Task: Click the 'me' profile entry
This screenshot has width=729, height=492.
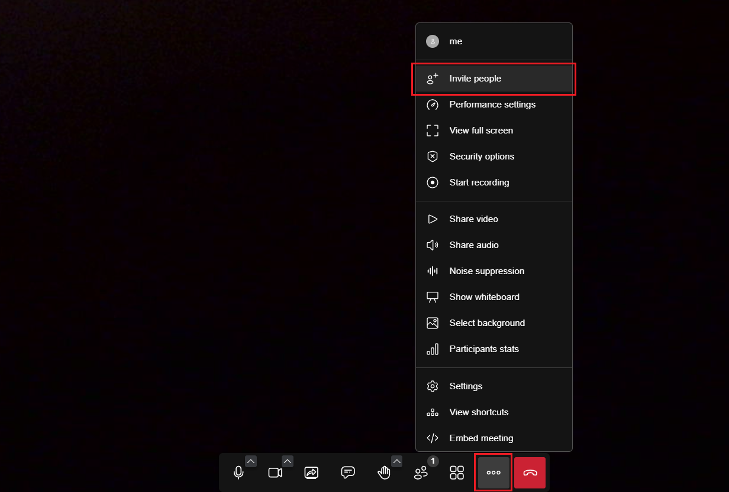Action: [x=456, y=41]
